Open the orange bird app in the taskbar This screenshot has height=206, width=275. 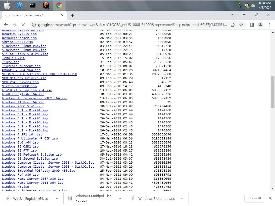[46, 5]
